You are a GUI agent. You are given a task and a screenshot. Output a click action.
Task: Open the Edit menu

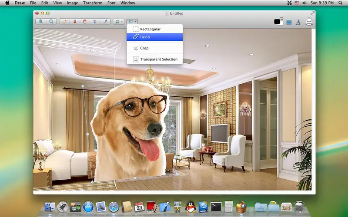coord(45,3)
